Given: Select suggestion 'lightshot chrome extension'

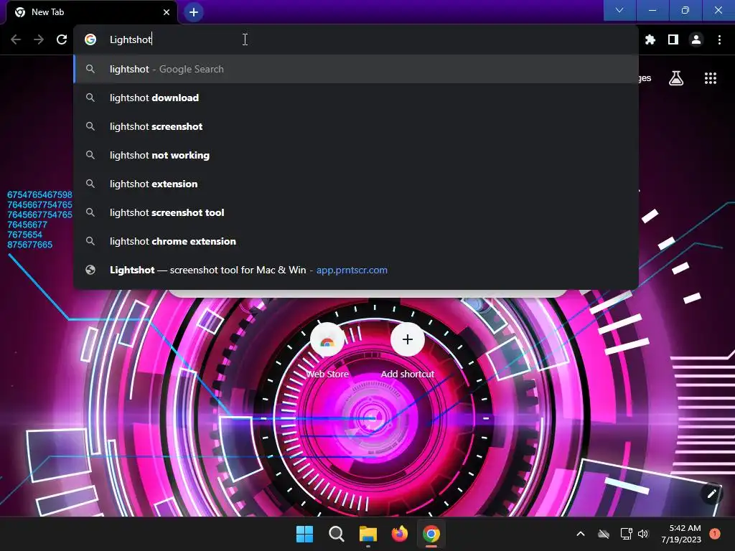Looking at the screenshot, I should (x=356, y=241).
